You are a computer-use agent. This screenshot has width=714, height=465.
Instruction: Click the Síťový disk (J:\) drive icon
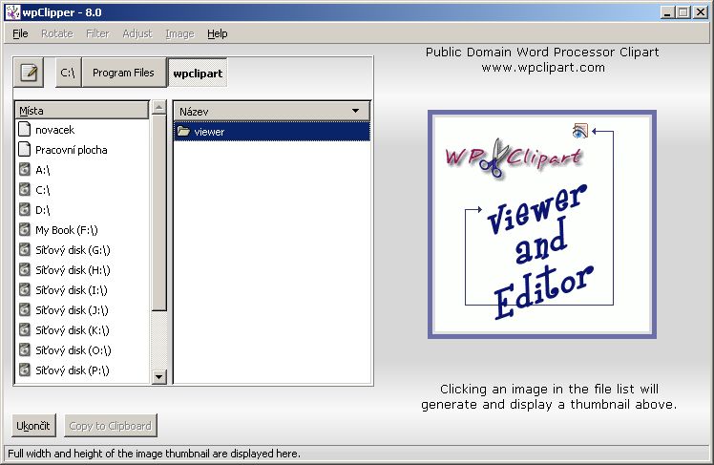click(x=25, y=310)
